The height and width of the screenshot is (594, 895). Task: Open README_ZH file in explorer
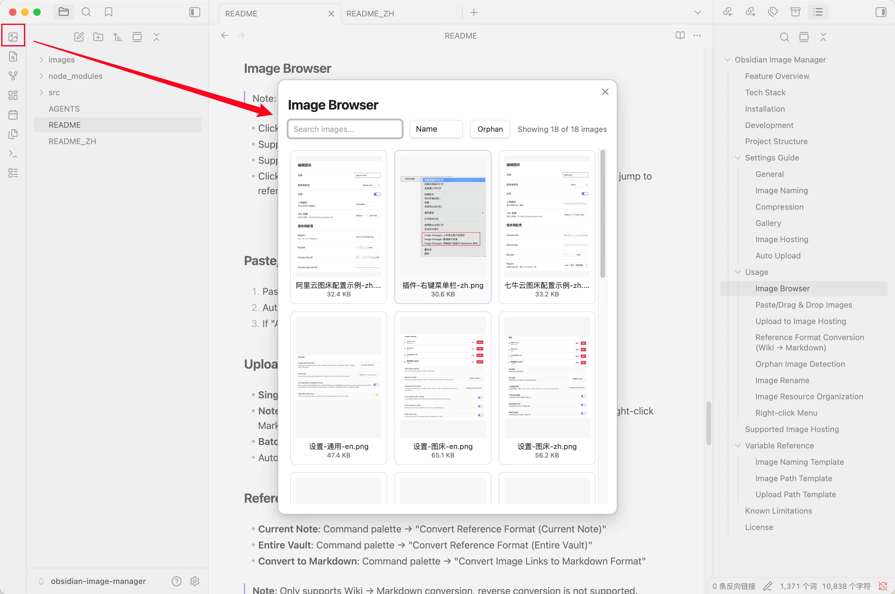tap(117, 141)
